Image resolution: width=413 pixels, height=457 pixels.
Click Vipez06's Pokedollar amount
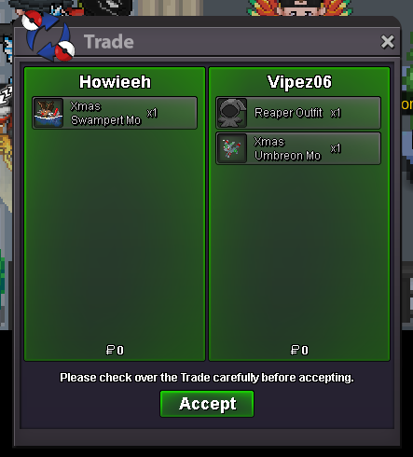(299, 350)
